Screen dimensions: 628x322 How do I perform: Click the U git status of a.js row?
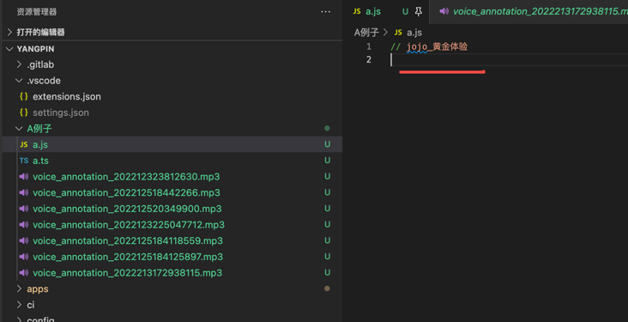coord(327,144)
